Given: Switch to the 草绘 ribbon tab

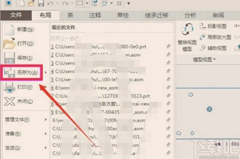Looking at the screenshot, I should click(123, 15).
